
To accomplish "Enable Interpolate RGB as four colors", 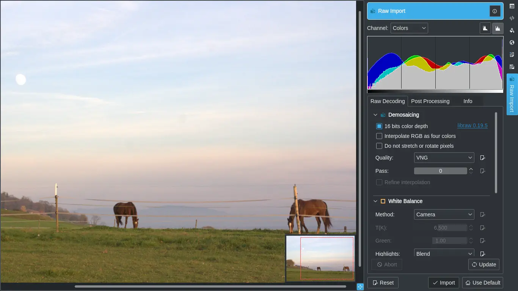I will tap(379, 136).
